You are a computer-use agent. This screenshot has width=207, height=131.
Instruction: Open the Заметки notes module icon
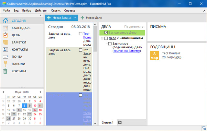(5, 42)
